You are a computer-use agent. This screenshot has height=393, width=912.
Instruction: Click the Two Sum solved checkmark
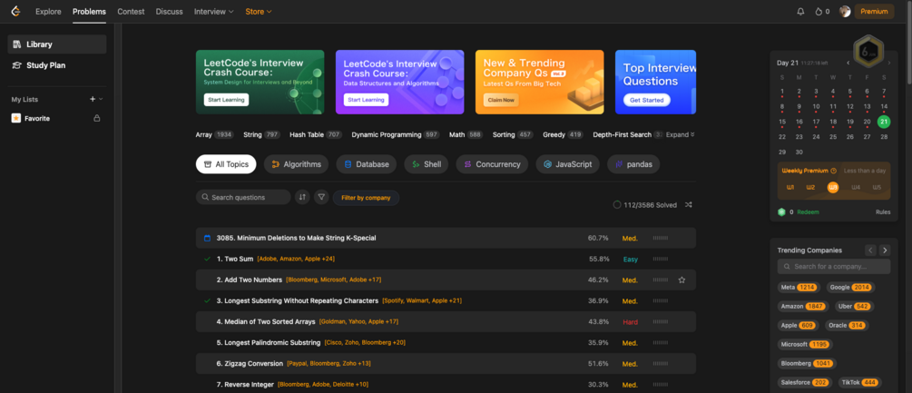coord(207,259)
